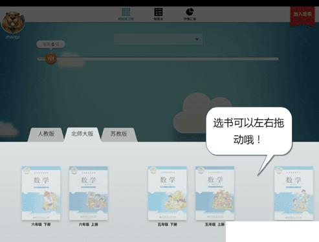Click the beaver avatar of zhangz
Image resolution: width=319 pixels, height=242 pixels.
pos(13,22)
